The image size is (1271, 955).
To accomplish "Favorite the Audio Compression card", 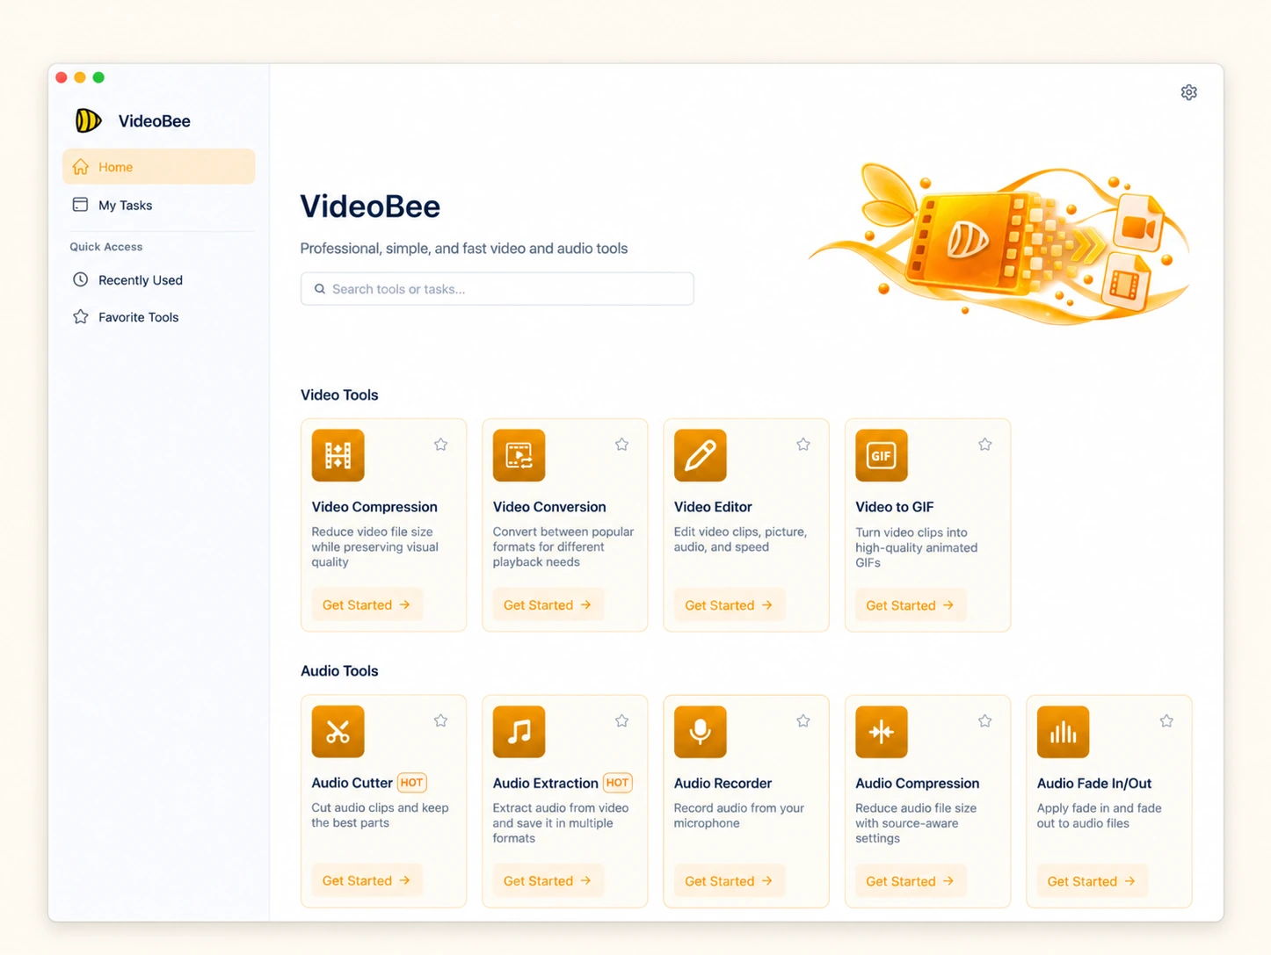I will (x=984, y=720).
